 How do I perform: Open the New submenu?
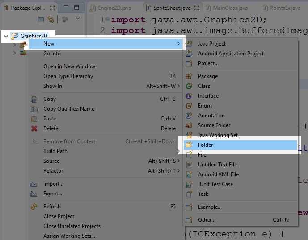pyautogui.click(x=106, y=44)
